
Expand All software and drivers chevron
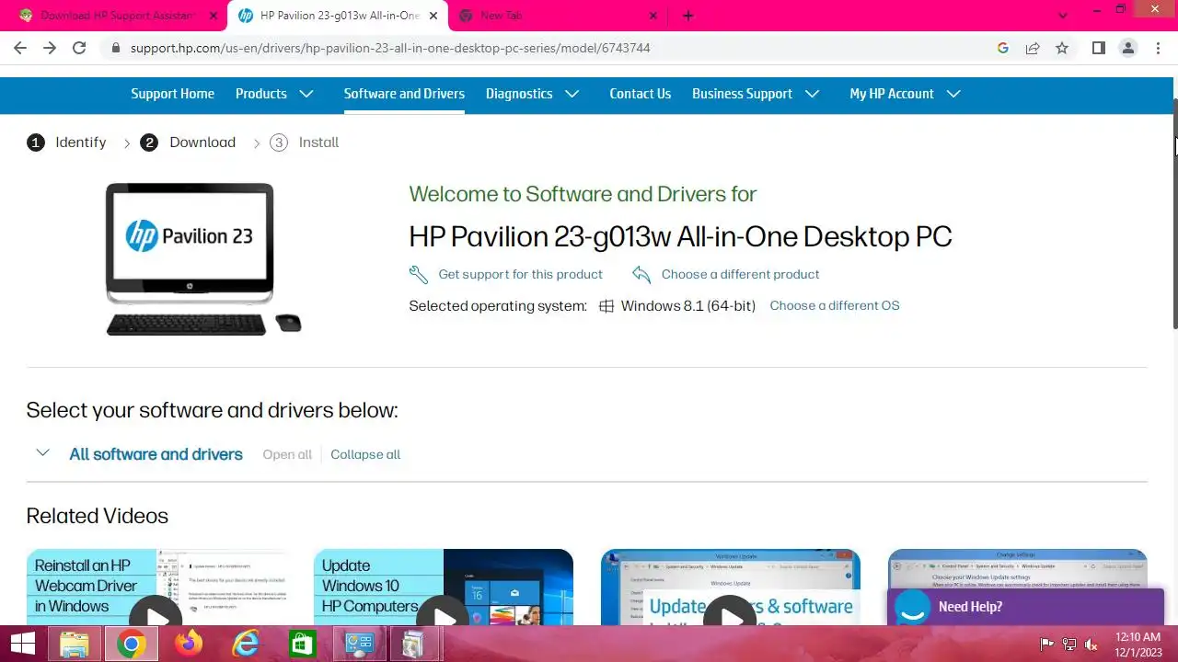pyautogui.click(x=42, y=453)
